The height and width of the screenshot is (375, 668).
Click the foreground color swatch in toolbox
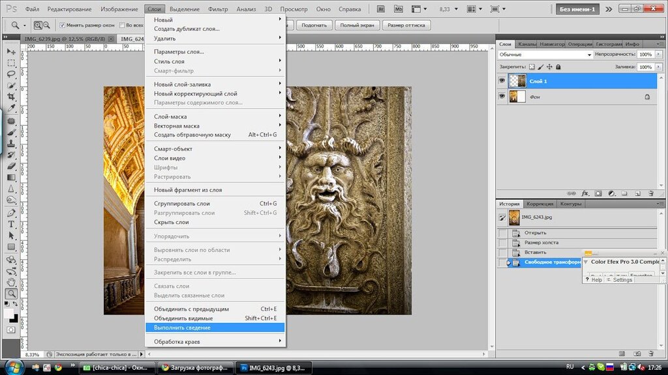coord(9,313)
